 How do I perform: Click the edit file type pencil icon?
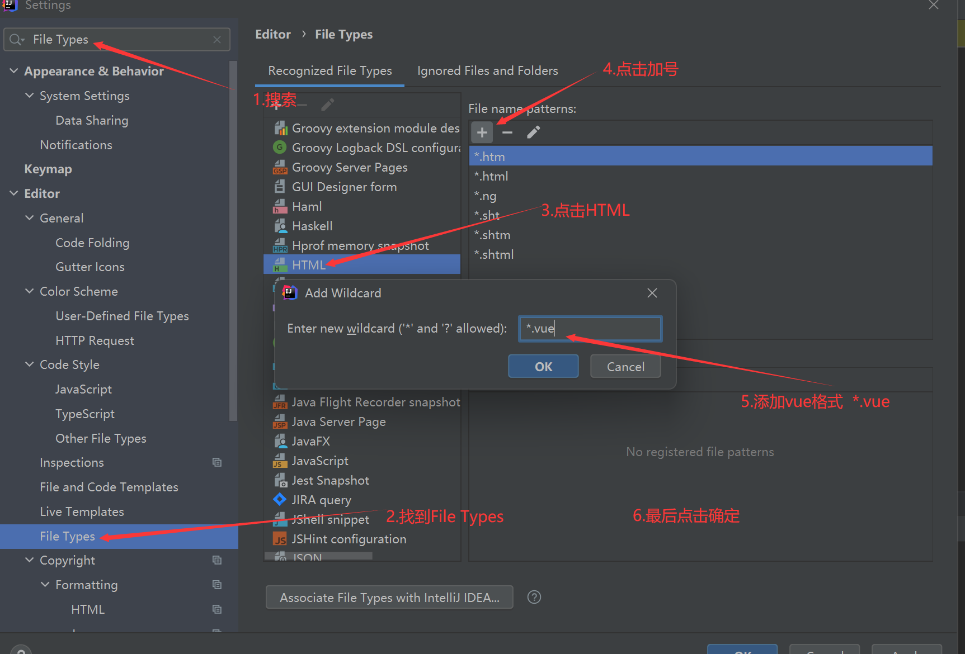(328, 105)
